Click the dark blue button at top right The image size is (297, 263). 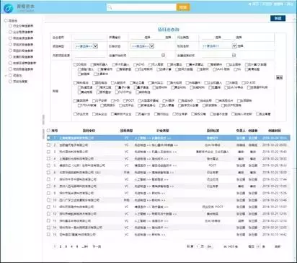tap(278, 18)
